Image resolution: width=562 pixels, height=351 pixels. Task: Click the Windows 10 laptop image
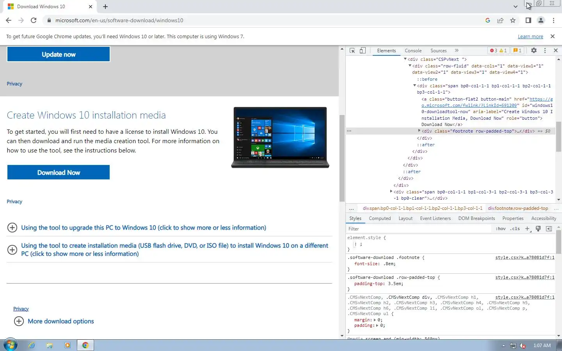280,138
